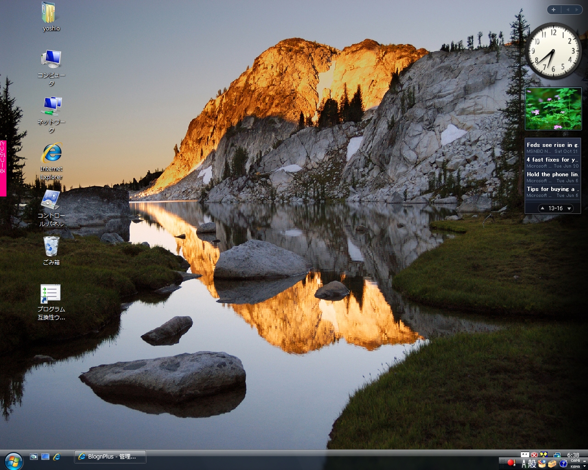588x470 pixels.
Task: Open the ごみ箱 recycle bin
Action: point(51,247)
